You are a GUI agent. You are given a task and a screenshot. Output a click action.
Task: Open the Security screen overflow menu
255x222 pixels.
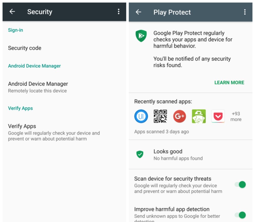[119, 12]
